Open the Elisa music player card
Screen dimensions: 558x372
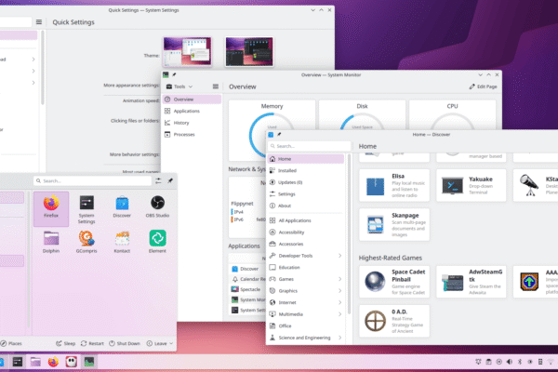[x=394, y=185]
